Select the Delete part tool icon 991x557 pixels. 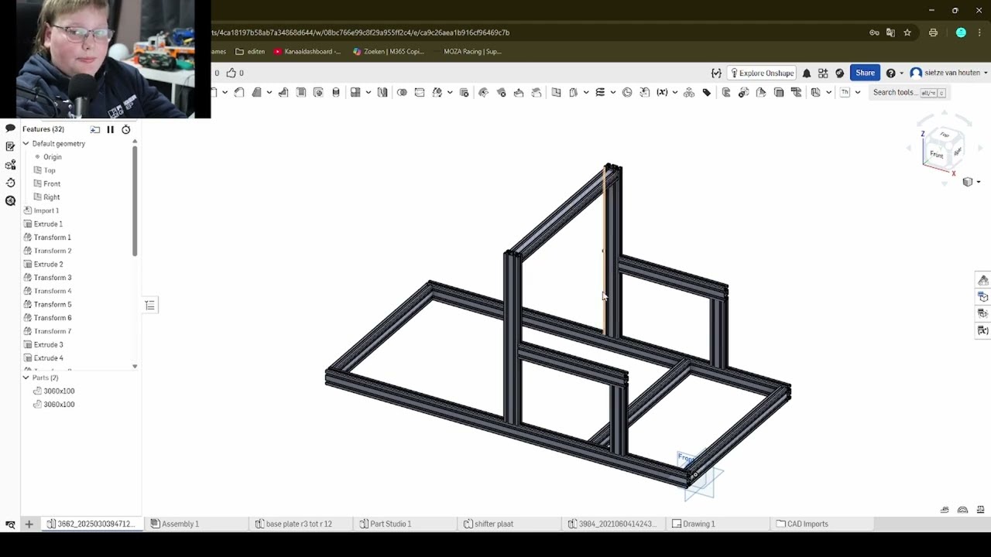tap(464, 93)
